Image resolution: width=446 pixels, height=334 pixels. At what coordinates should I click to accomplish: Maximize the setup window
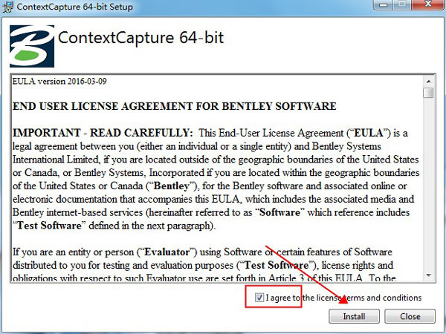(x=402, y=4)
